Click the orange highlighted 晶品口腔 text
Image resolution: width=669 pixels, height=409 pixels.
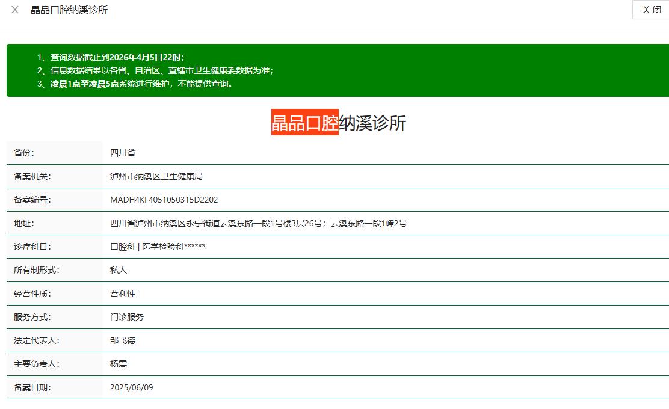(x=304, y=123)
